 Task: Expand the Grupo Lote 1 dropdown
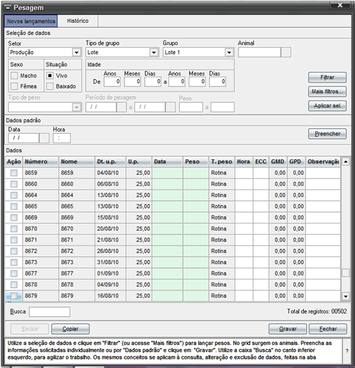(x=229, y=52)
